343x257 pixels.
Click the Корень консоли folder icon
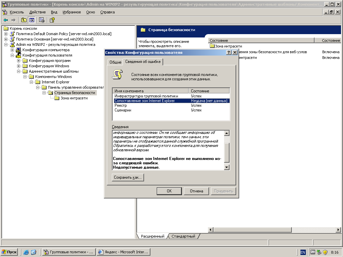pyautogui.click(x=6, y=28)
